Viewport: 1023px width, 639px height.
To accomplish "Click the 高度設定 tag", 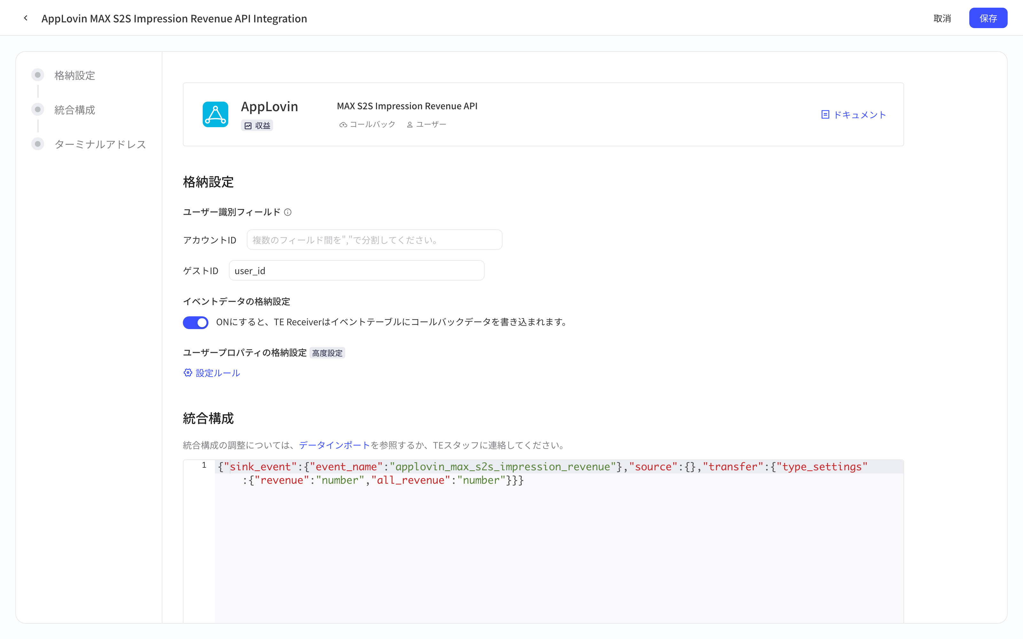I will pyautogui.click(x=327, y=353).
